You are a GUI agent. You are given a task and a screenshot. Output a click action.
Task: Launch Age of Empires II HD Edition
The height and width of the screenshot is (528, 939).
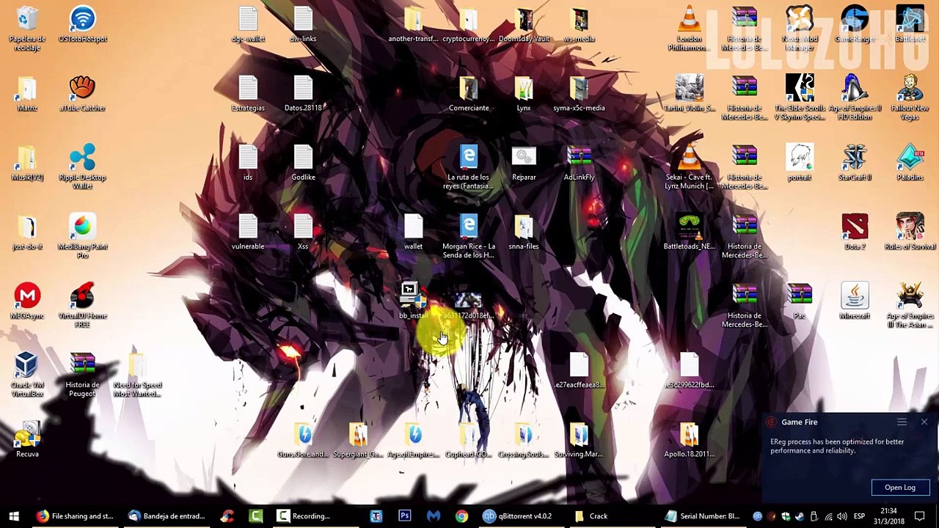click(855, 98)
